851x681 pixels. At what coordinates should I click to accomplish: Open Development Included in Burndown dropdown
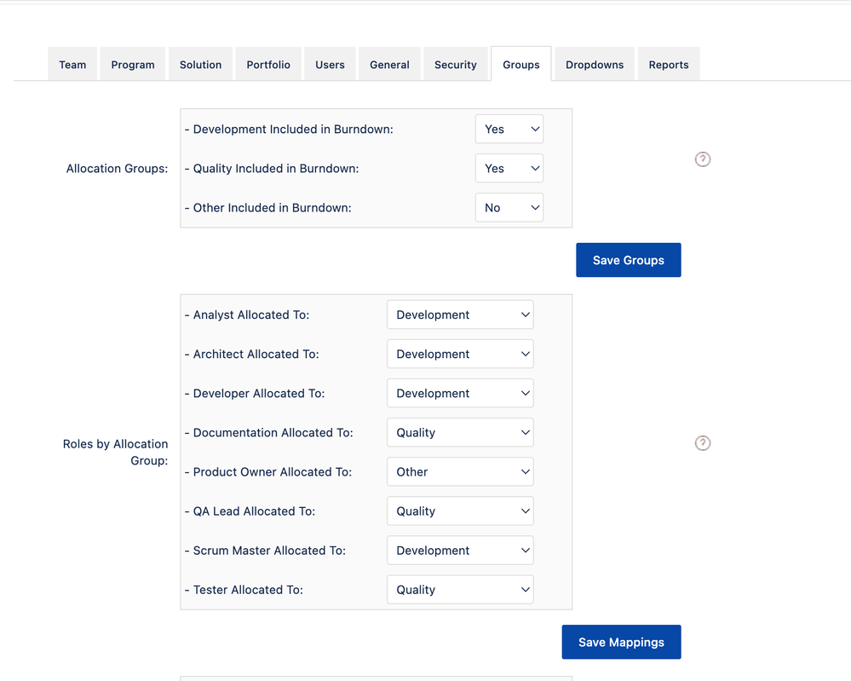click(x=509, y=130)
